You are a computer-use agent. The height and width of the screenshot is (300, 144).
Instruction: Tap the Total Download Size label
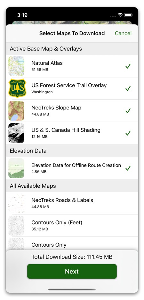(x=72, y=257)
